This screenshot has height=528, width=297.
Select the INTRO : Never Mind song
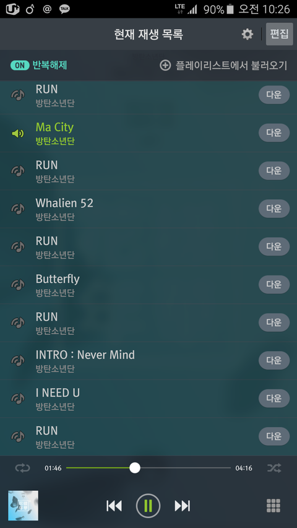148,361
